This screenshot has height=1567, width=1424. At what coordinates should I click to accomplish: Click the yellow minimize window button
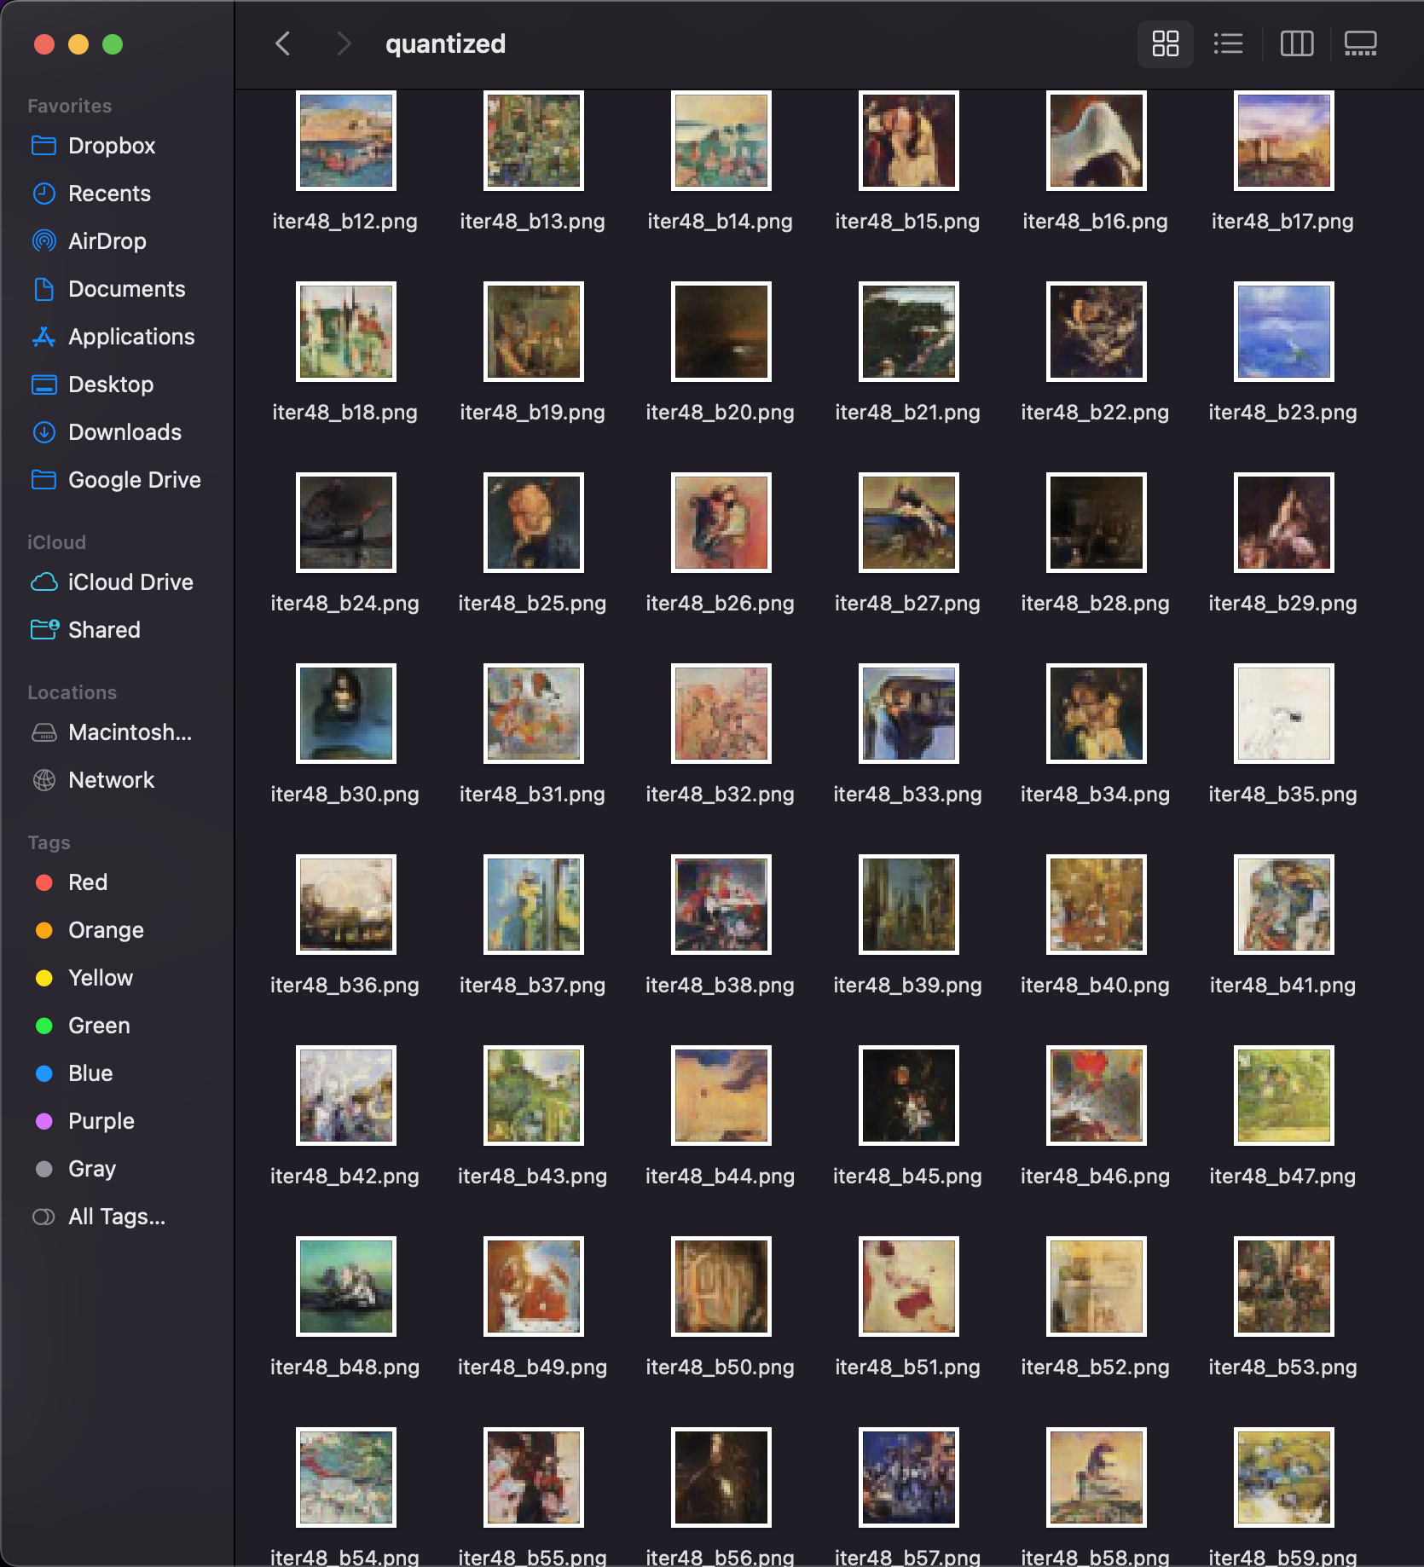(78, 44)
